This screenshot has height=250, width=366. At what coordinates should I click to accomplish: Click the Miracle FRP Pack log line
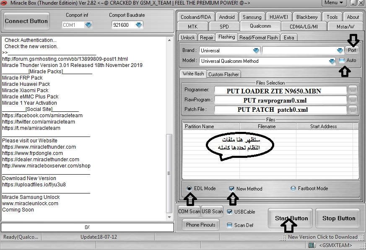click(22, 77)
